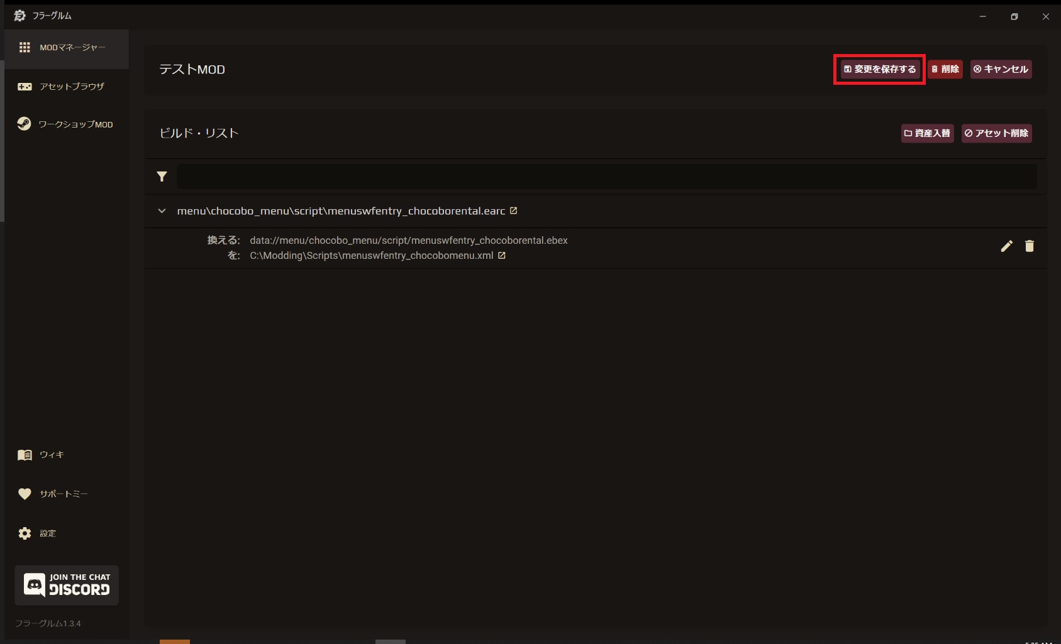Screen dimensions: 1061x644
Task: Click the pencil edit icon for replacement
Action: coord(1007,246)
